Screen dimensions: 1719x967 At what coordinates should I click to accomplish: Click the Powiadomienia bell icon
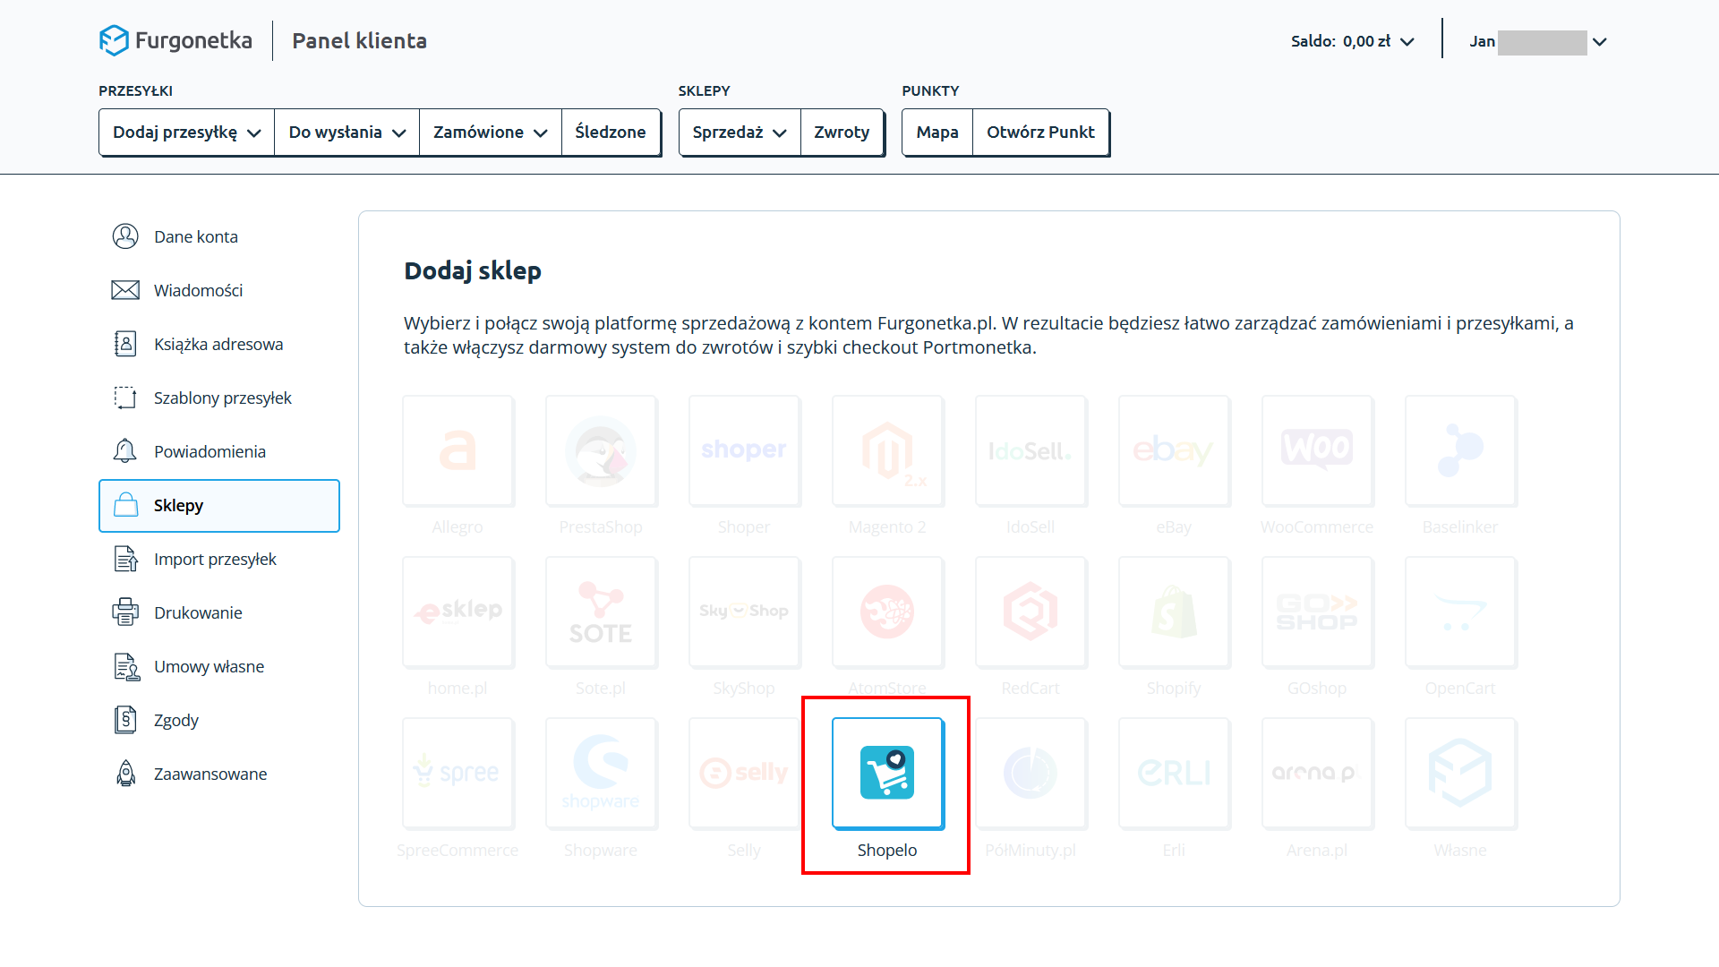tap(125, 451)
